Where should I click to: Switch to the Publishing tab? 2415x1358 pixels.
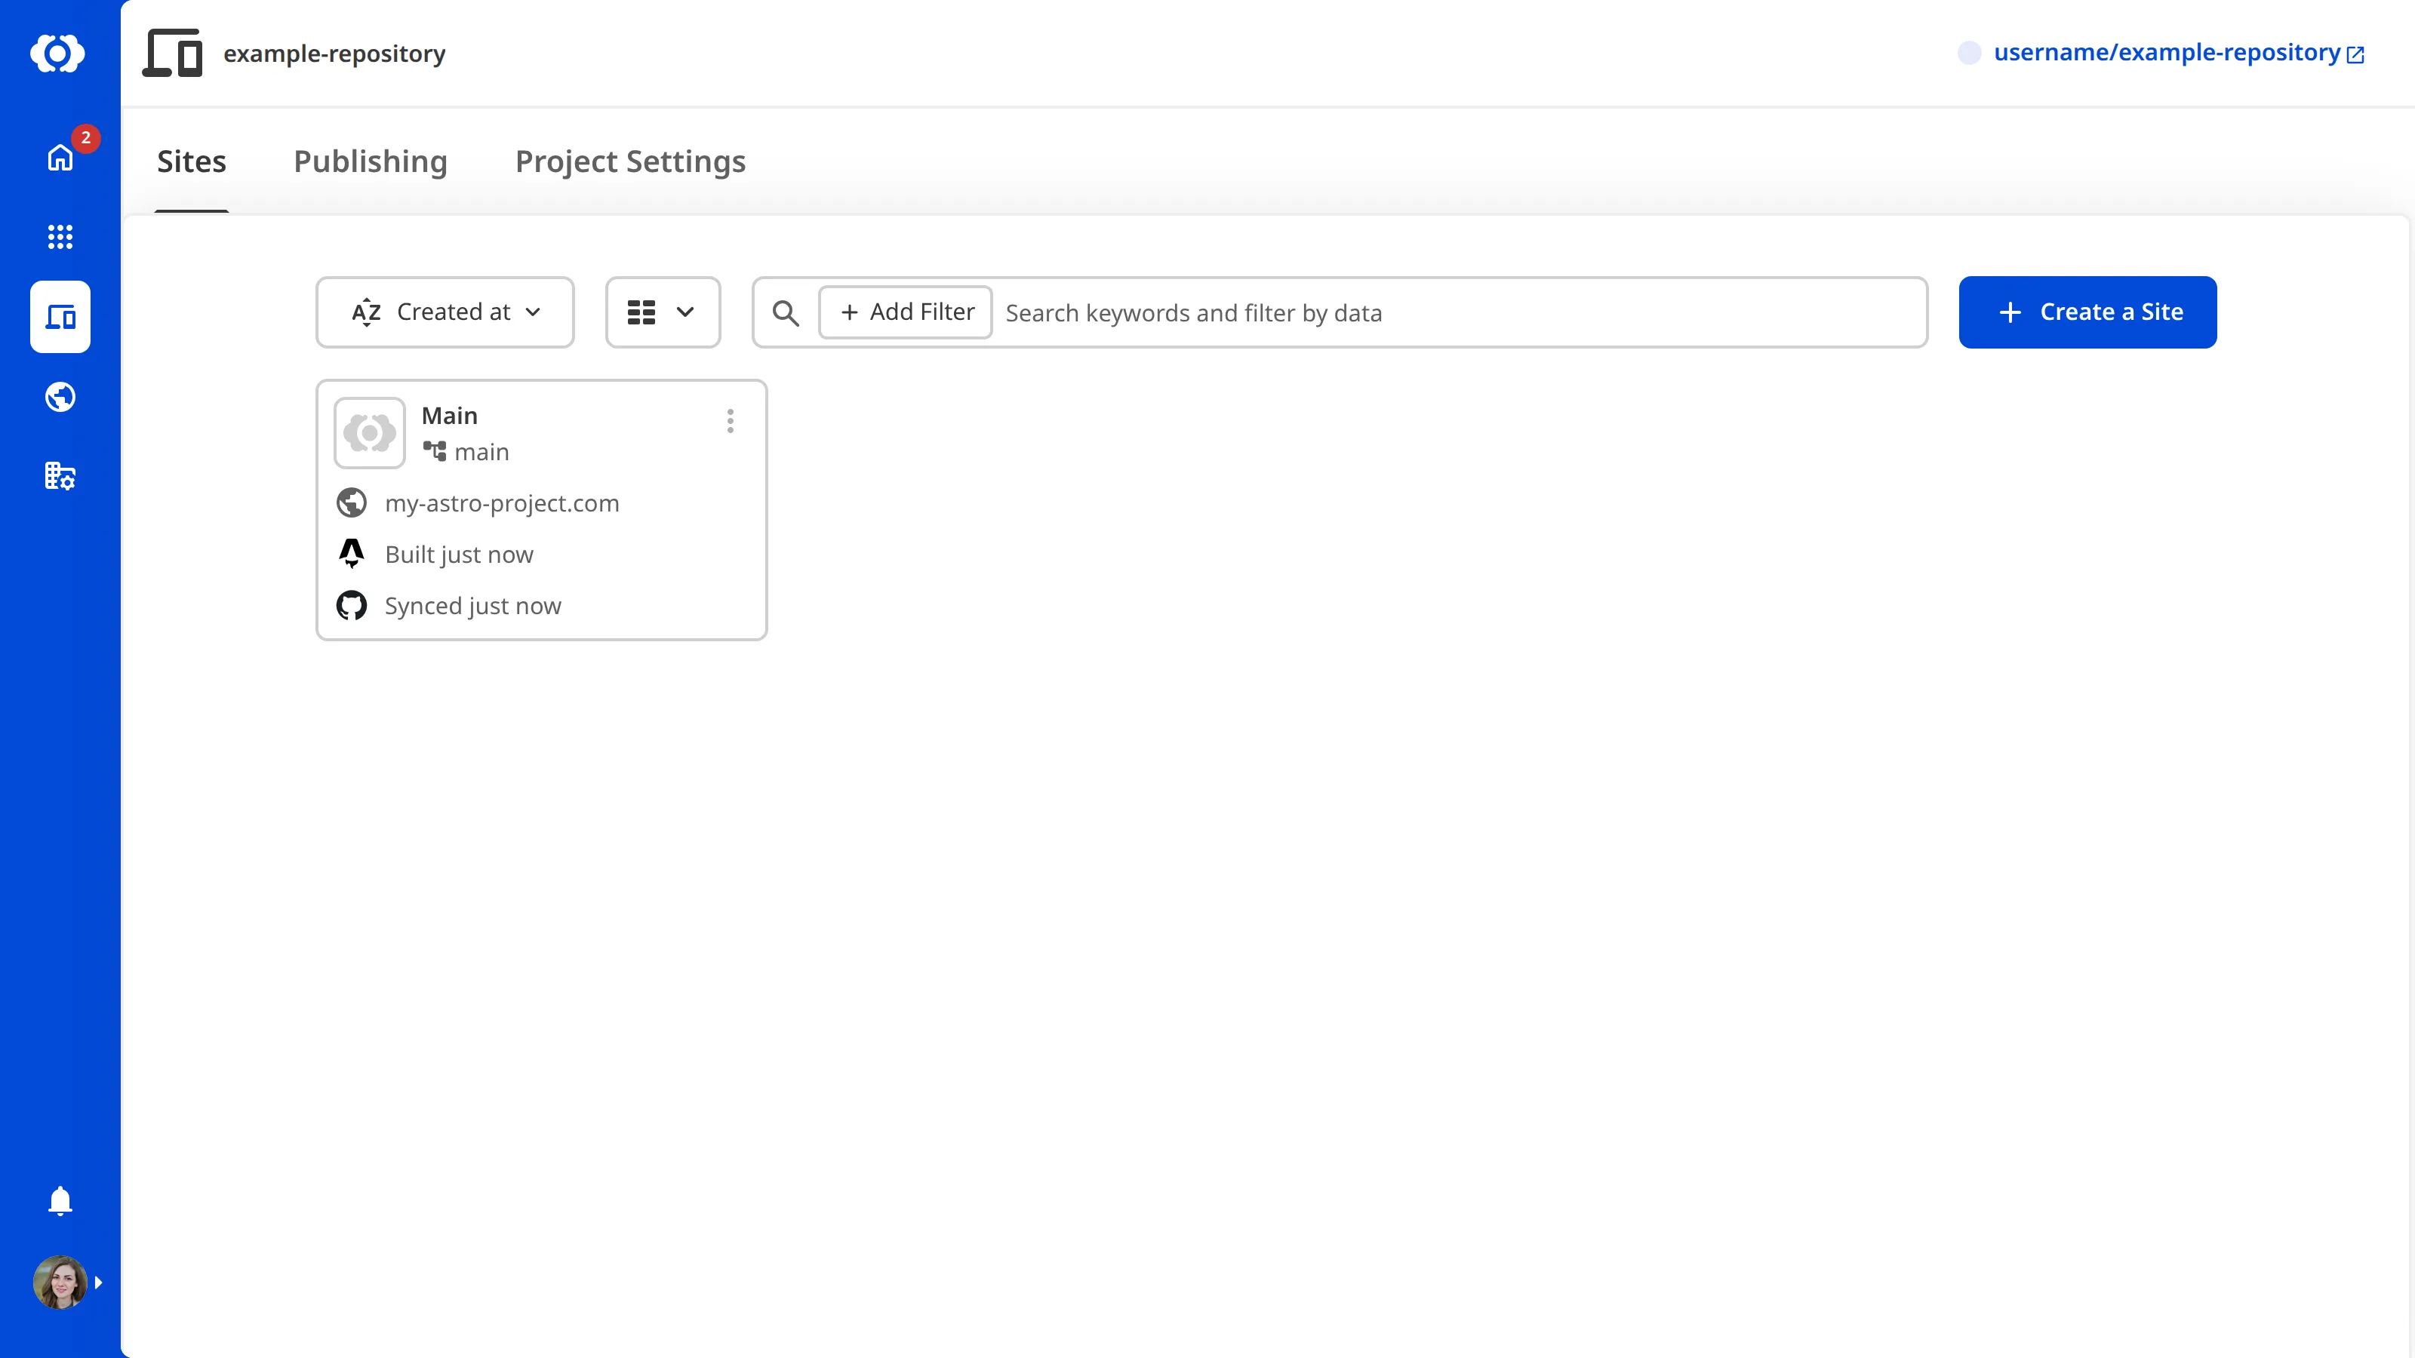tap(371, 161)
